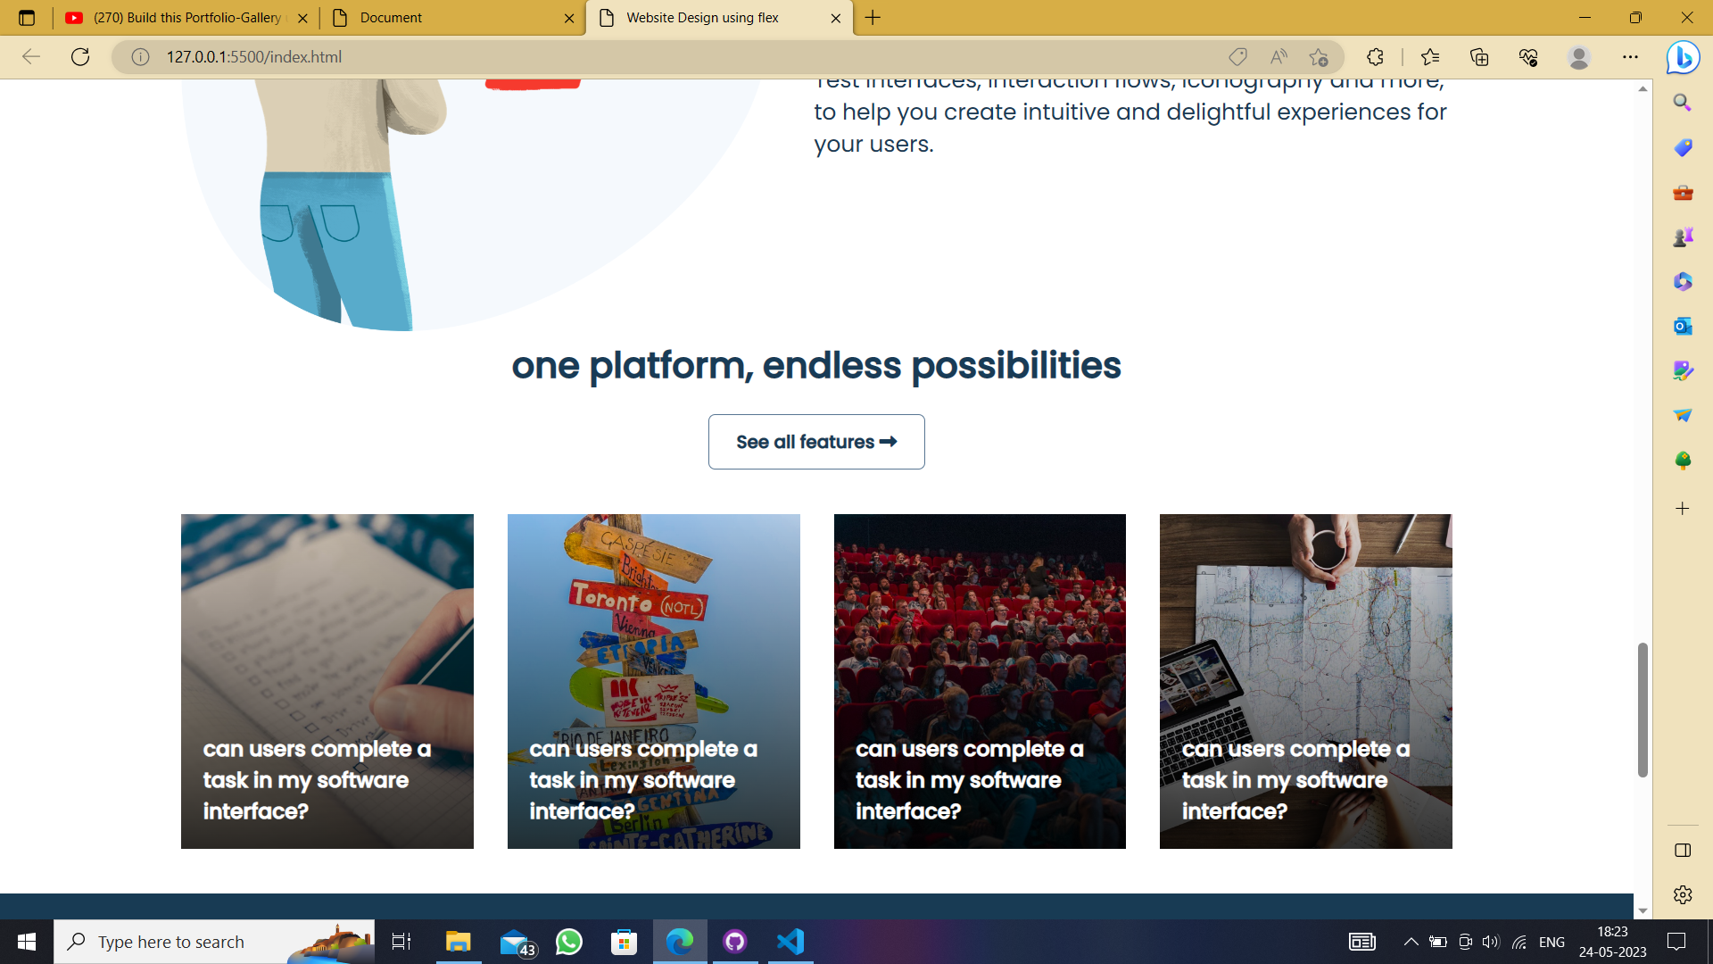The height and width of the screenshot is (964, 1713).
Task: Open Visual Studio Code from taskbar
Action: coord(790,942)
